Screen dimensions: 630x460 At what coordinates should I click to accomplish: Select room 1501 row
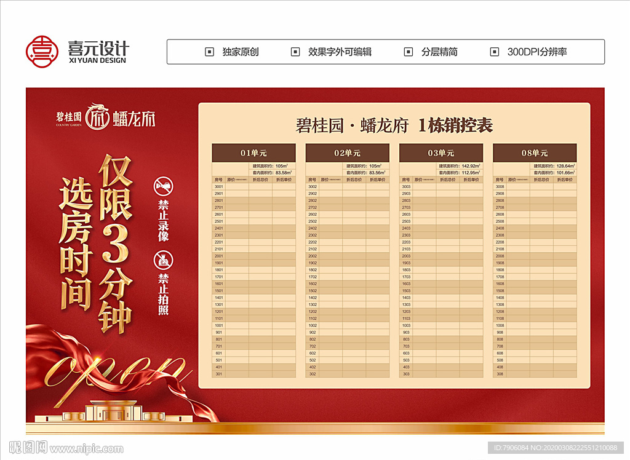pos(254,291)
